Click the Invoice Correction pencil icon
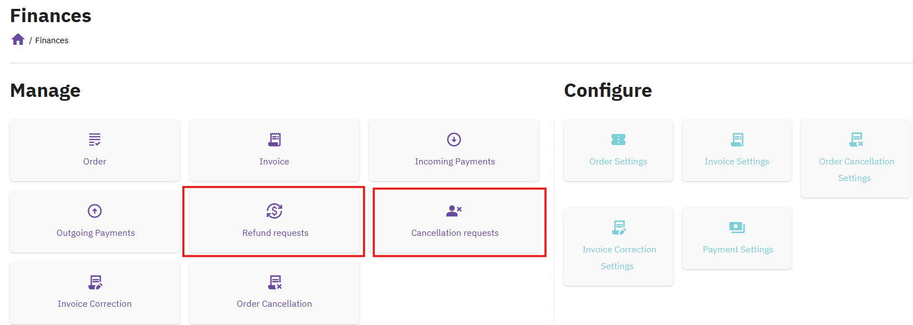913x325 pixels. click(x=95, y=282)
